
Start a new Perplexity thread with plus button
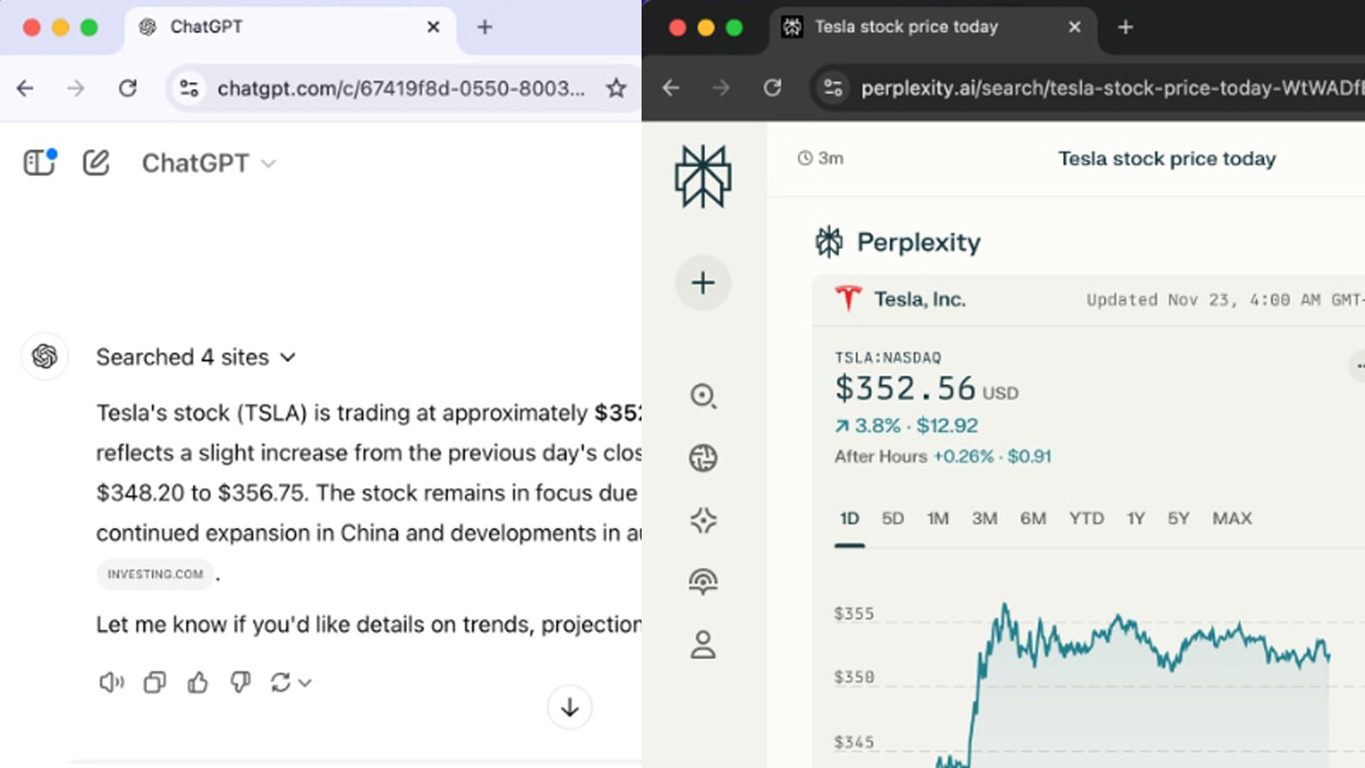[703, 282]
